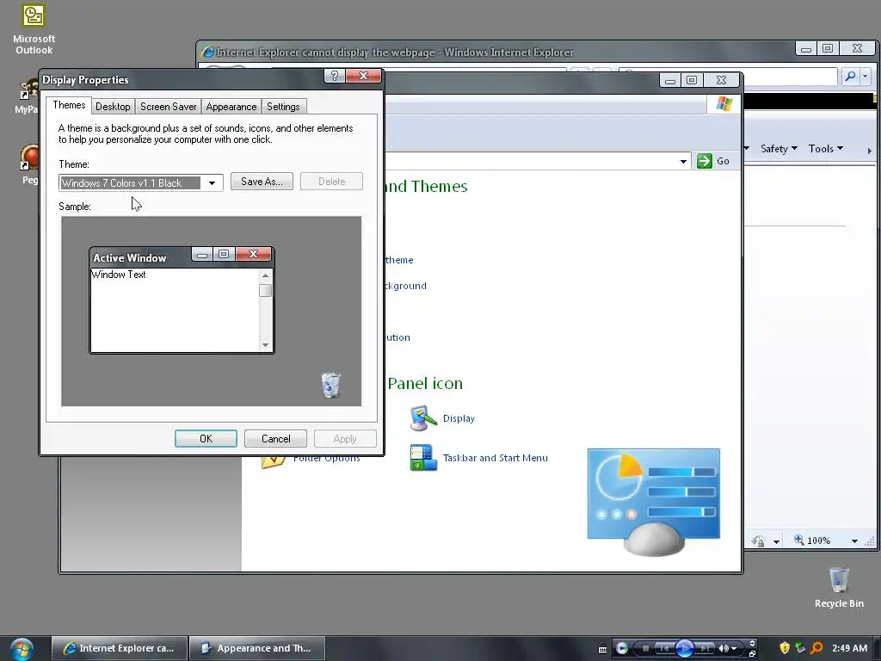Open the media player volume dropdown arrow
The image size is (881, 661).
pyautogui.click(x=734, y=649)
